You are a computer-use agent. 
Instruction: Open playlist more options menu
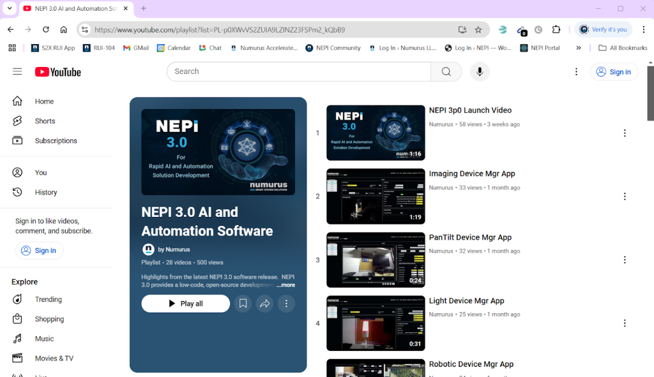(286, 304)
